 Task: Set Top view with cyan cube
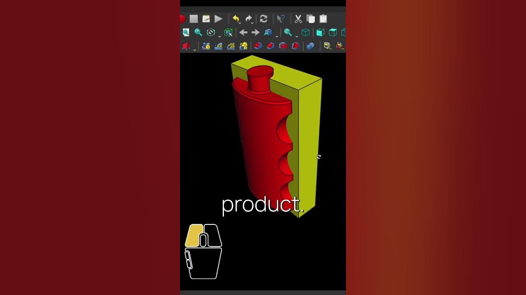333,32
